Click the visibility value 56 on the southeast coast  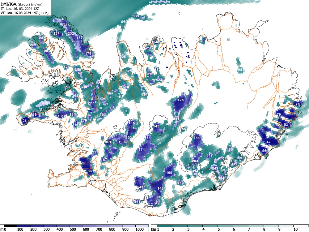point(264,151)
